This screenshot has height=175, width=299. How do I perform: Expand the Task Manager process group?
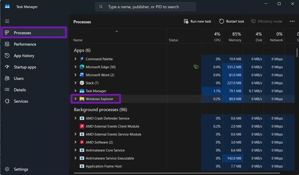coord(75,91)
